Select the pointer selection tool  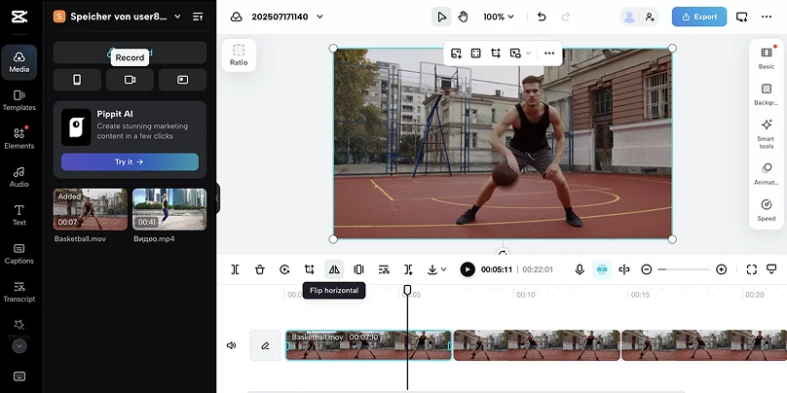click(441, 17)
